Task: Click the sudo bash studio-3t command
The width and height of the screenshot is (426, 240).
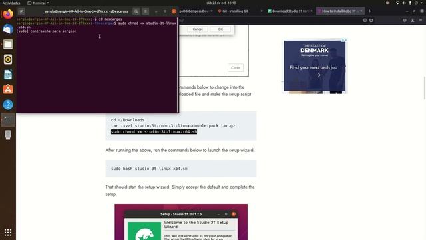Action: pos(149,169)
